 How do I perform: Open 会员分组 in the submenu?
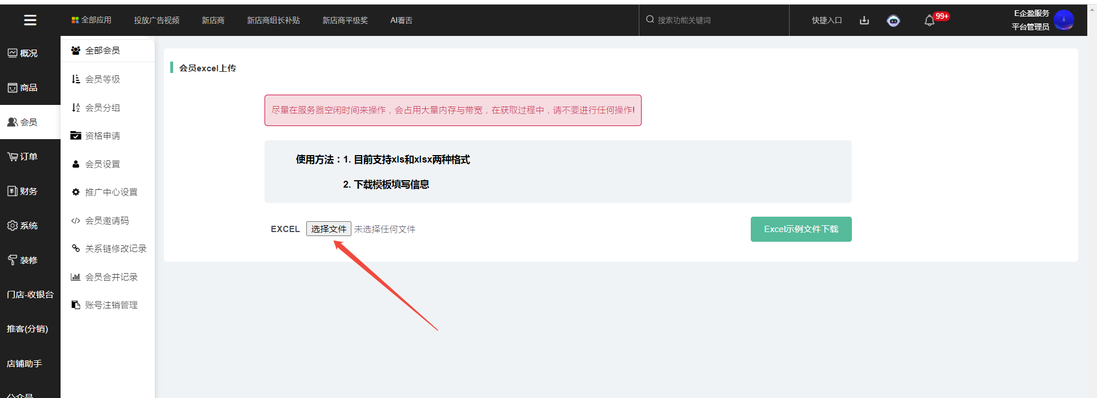102,108
